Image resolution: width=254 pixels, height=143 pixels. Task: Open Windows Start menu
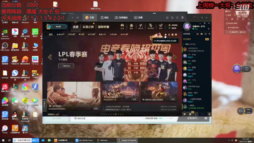click(3, 140)
